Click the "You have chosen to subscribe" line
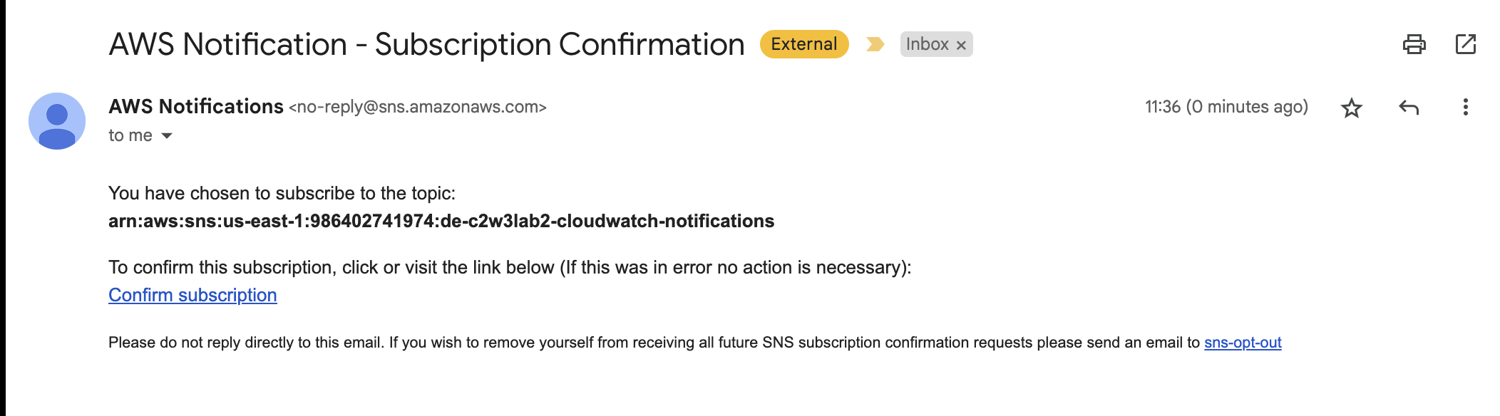 pyautogui.click(x=282, y=193)
